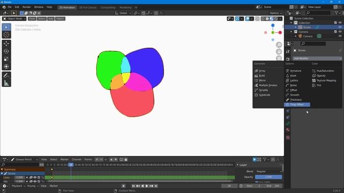Open the File menu
344x193 pixels.
pos(10,7)
